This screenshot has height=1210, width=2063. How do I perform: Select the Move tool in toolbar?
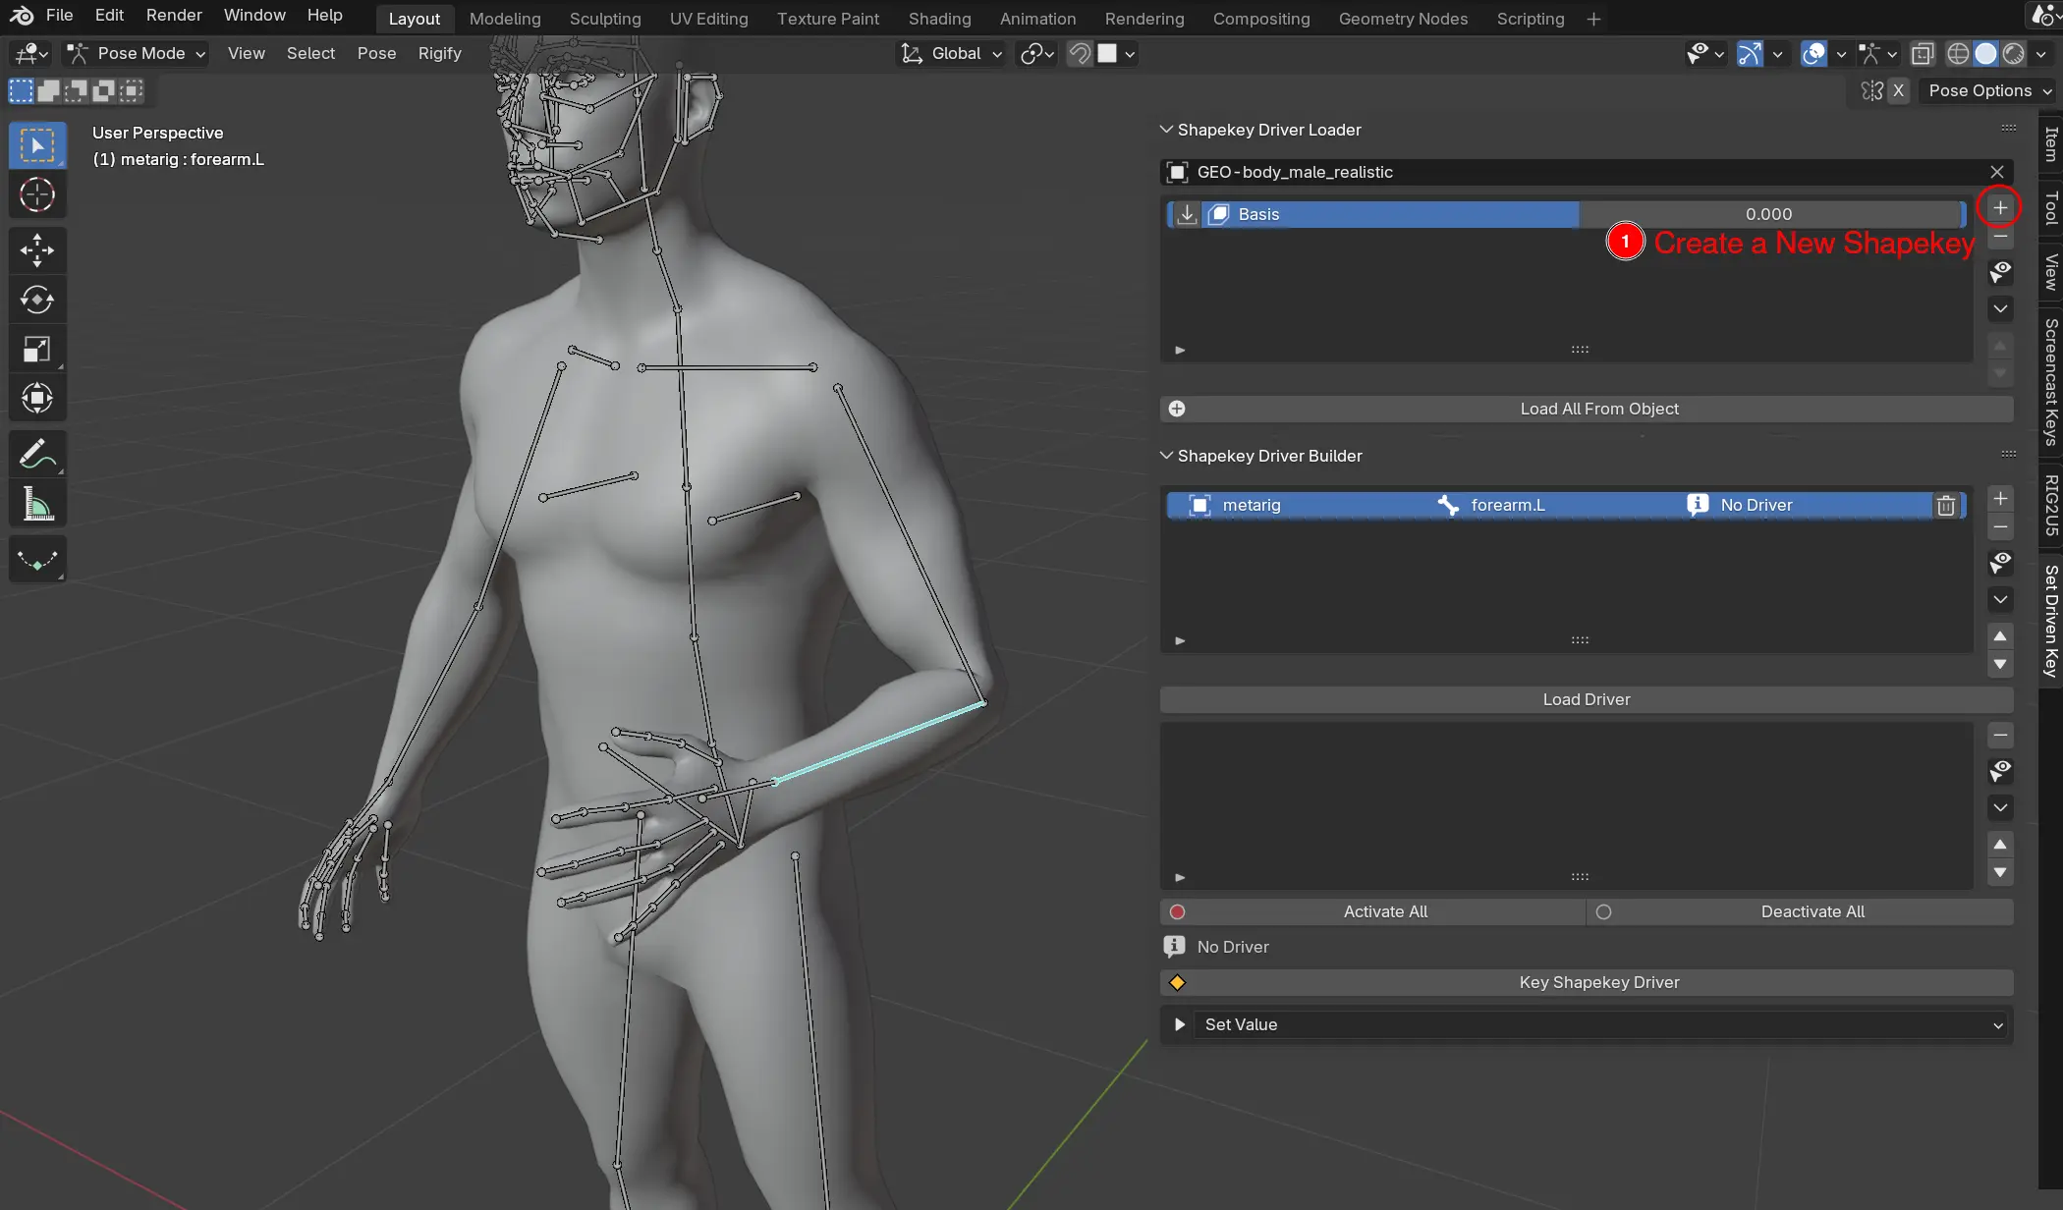pos(37,250)
